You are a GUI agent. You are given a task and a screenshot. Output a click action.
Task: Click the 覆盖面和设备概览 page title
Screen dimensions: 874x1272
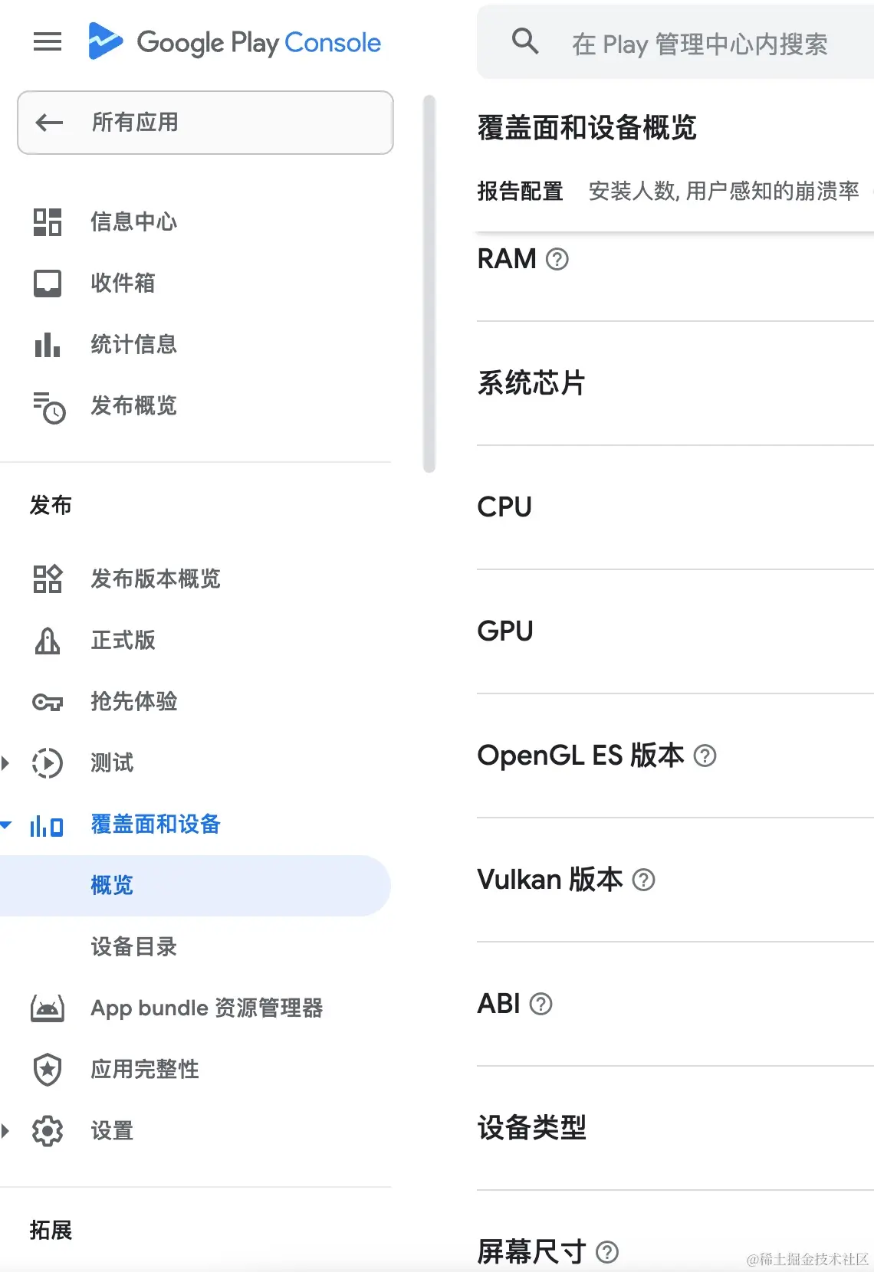click(x=586, y=128)
